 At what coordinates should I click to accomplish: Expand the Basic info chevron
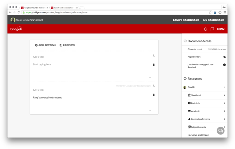point(224,103)
